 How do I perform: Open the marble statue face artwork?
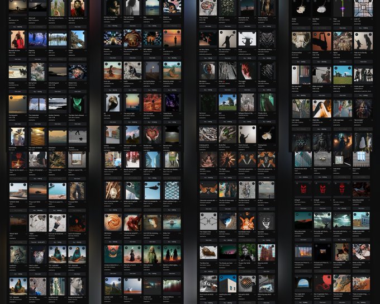[x=77, y=286]
